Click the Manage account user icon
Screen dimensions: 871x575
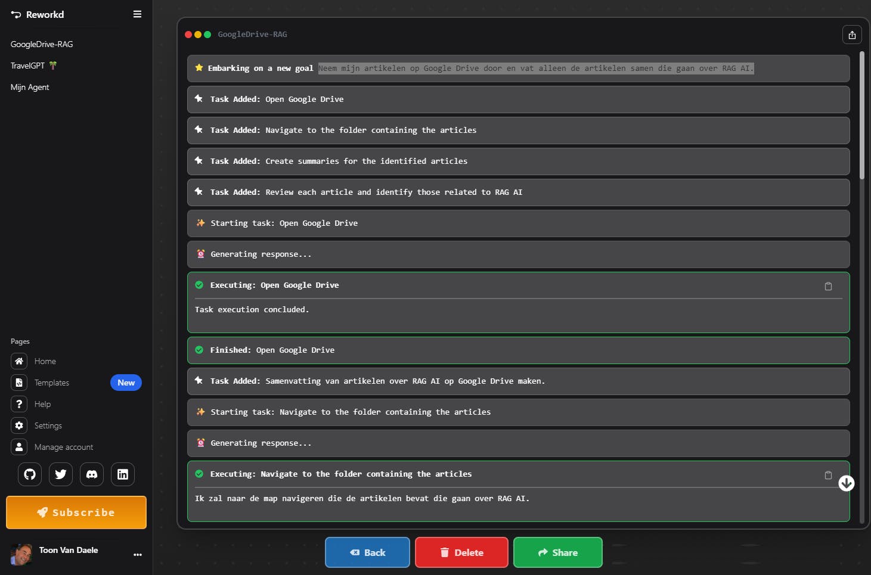[19, 447]
